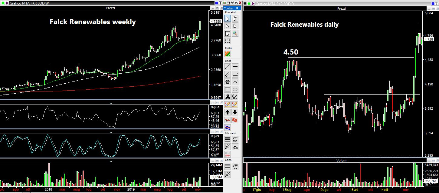Click the second pencil eraser tool
The height and width of the screenshot is (193, 439).
click(235, 105)
